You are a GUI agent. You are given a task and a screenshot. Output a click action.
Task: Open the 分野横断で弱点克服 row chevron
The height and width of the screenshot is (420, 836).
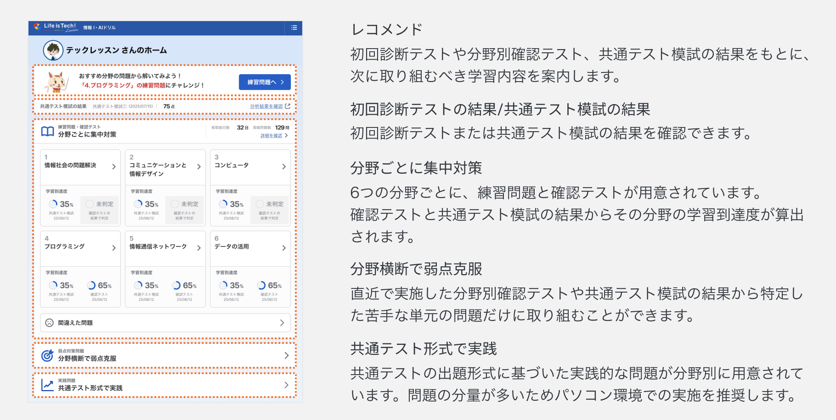coord(286,355)
